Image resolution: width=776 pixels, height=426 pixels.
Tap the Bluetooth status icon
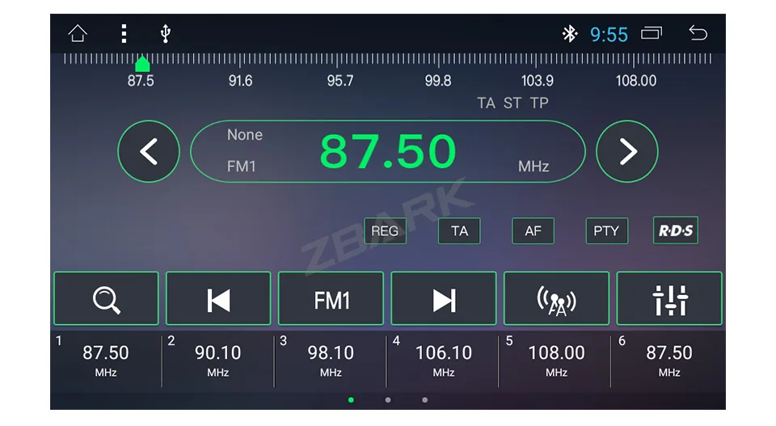(570, 34)
